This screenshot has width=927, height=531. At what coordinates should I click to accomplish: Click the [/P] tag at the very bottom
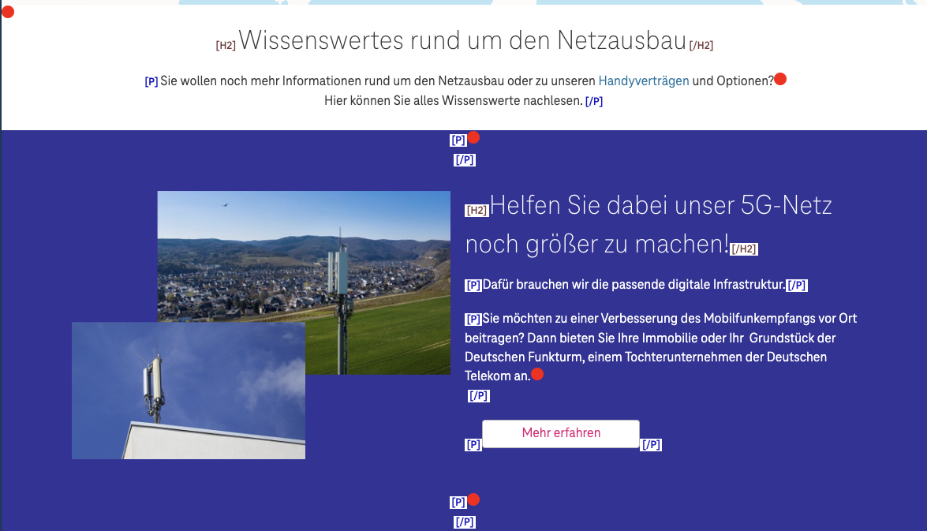pyautogui.click(x=465, y=521)
